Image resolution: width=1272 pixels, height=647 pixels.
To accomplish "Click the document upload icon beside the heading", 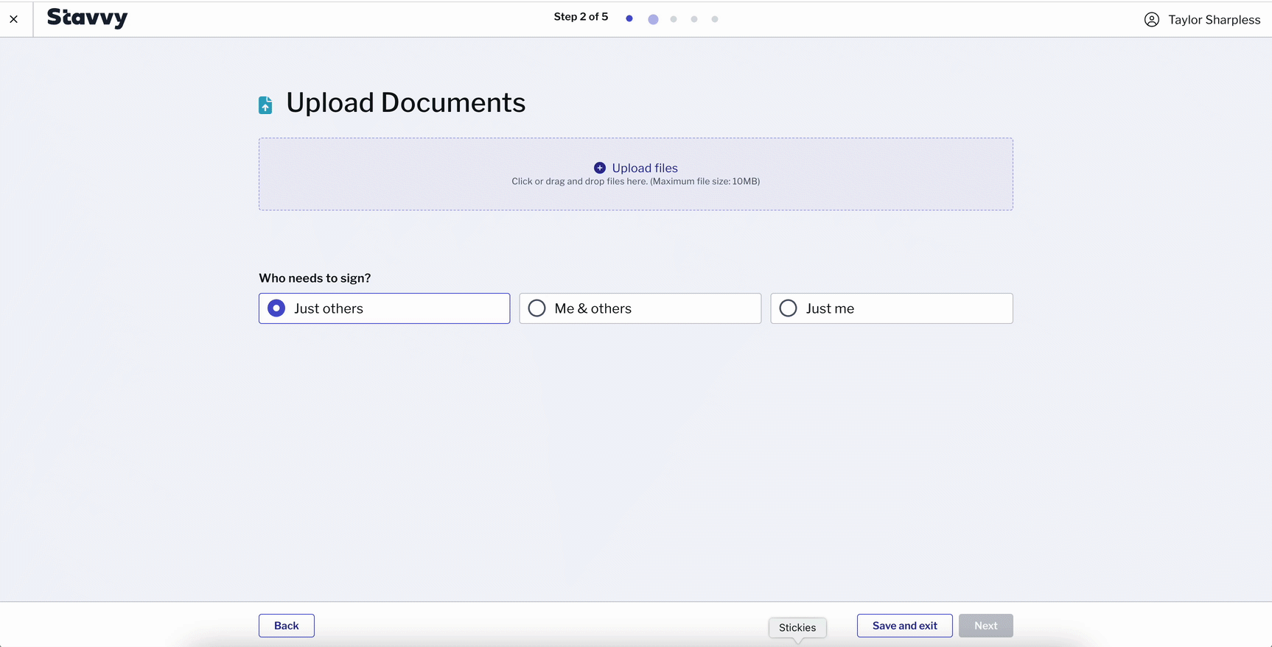I will coord(265,105).
